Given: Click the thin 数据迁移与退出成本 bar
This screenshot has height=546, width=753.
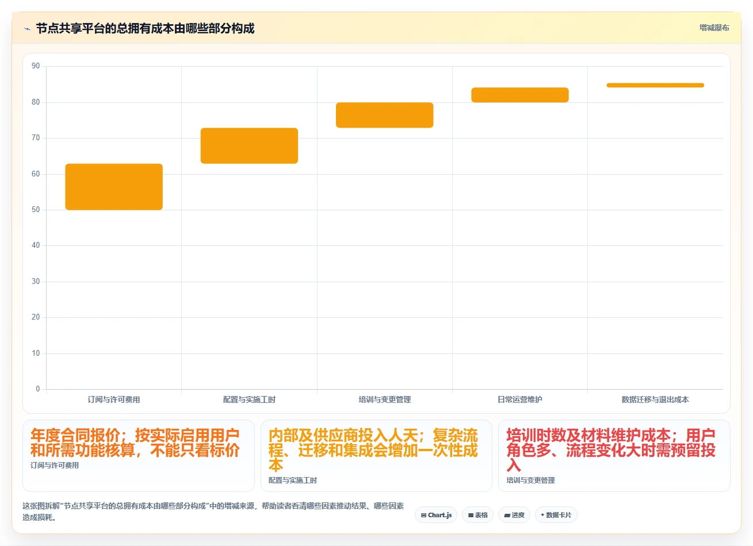Looking at the screenshot, I should point(655,85).
